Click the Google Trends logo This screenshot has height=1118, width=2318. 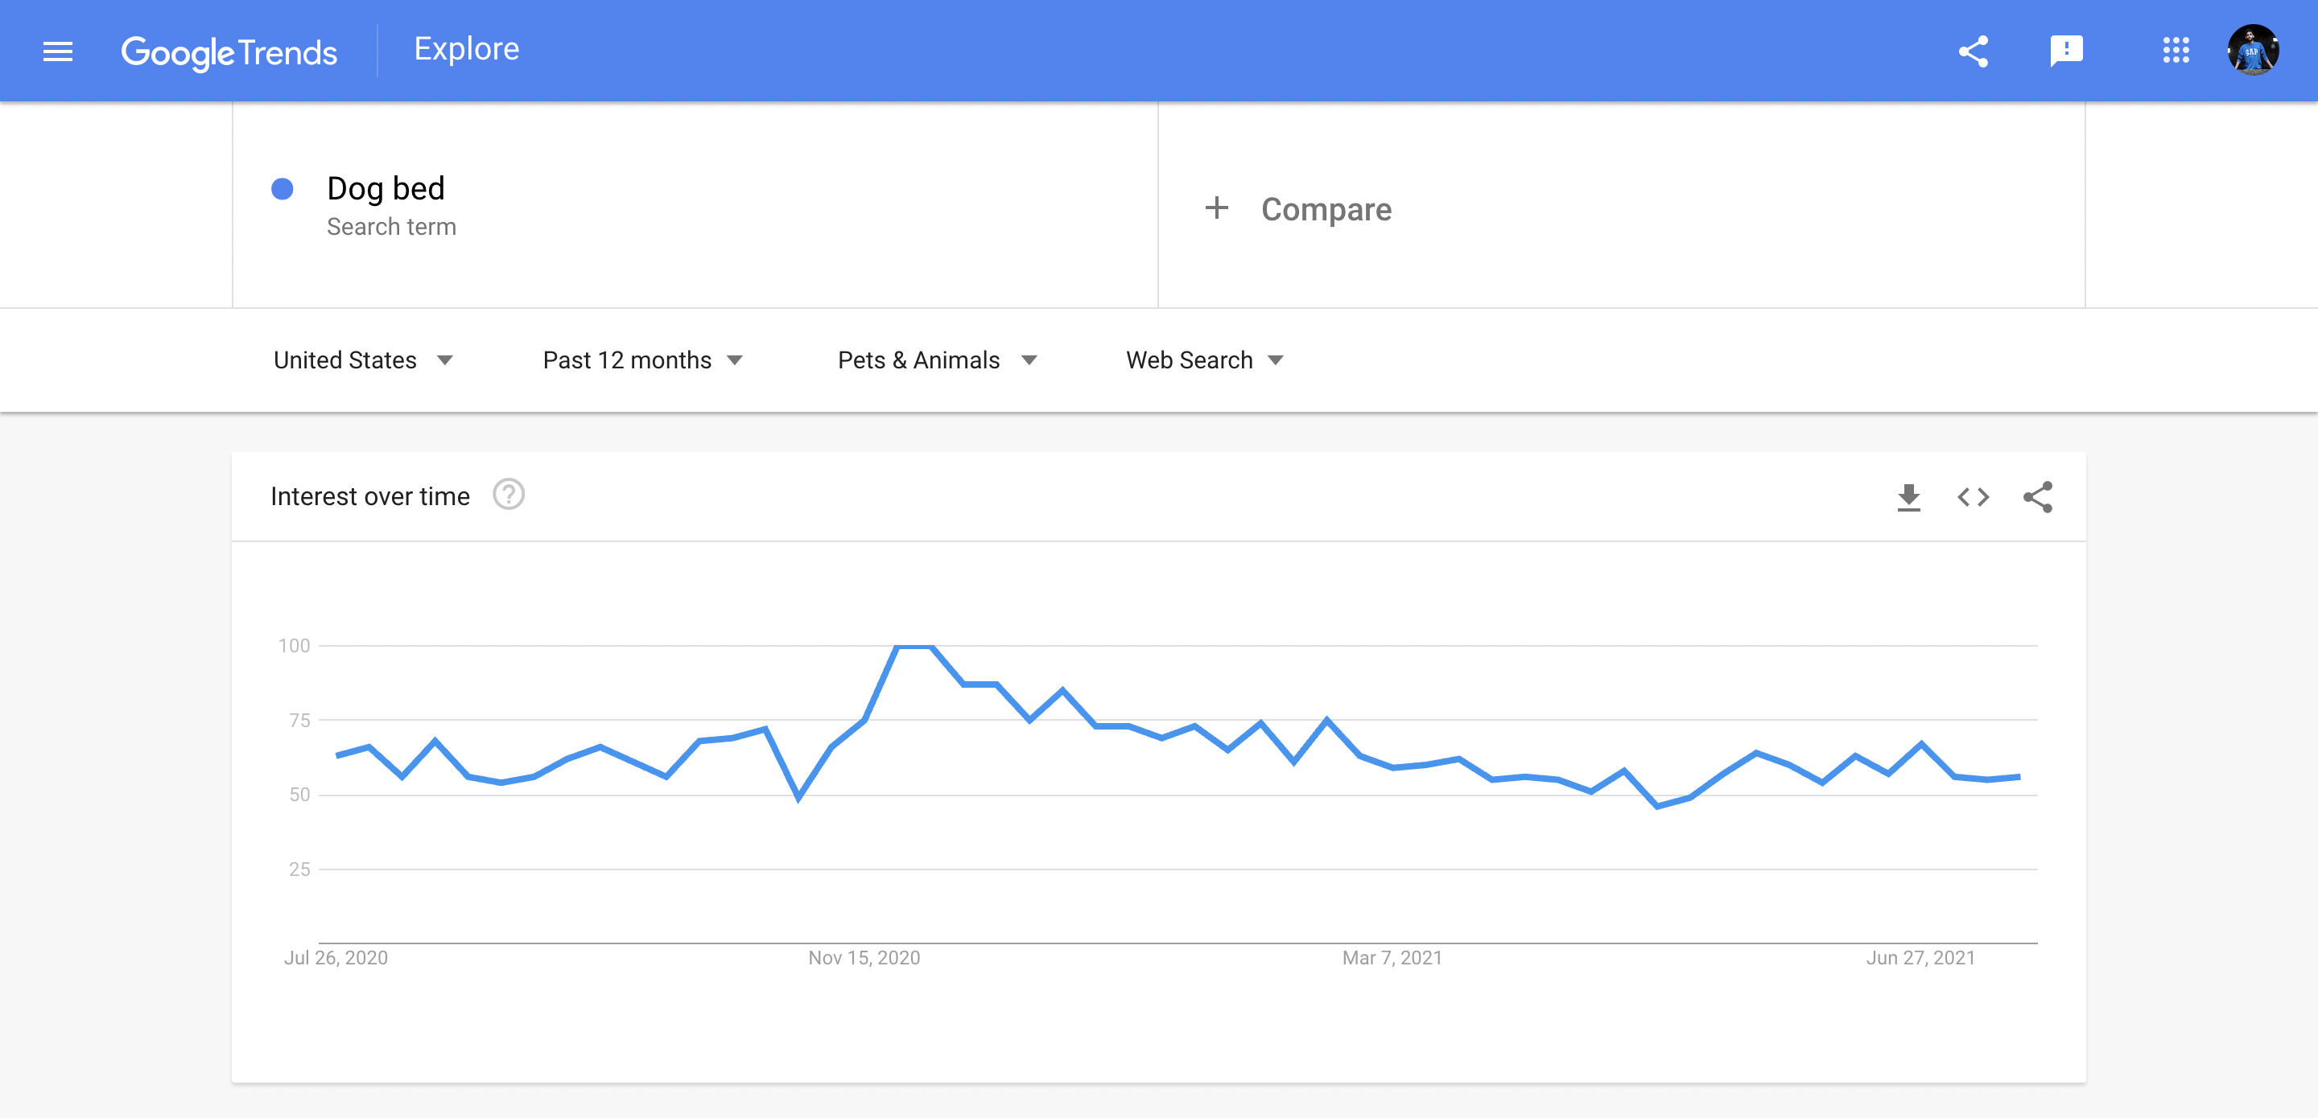(229, 52)
